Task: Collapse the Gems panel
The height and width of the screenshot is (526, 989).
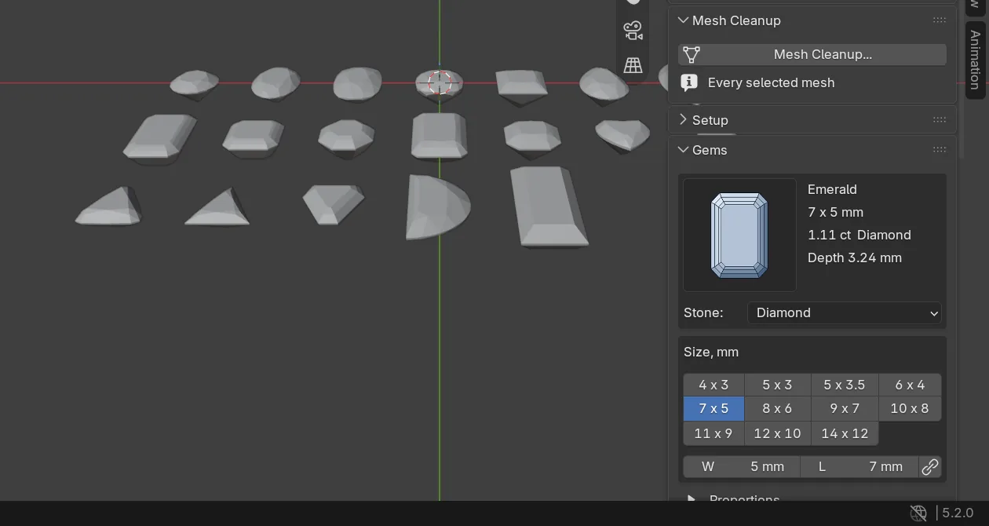Action: (x=683, y=150)
